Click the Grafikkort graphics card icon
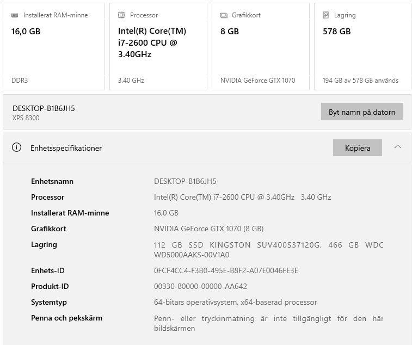Image resolution: width=412 pixels, height=345 pixels. [x=224, y=15]
